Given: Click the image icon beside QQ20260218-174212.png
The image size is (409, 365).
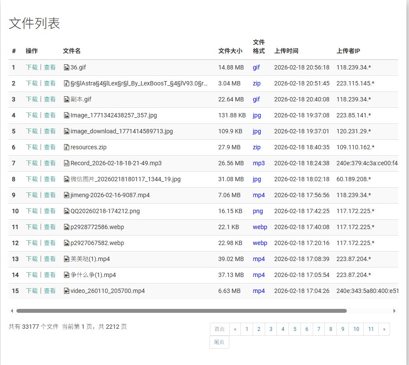Looking at the screenshot, I should tap(67, 211).
